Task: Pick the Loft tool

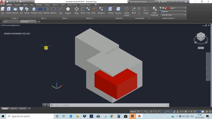Action: [21, 10]
